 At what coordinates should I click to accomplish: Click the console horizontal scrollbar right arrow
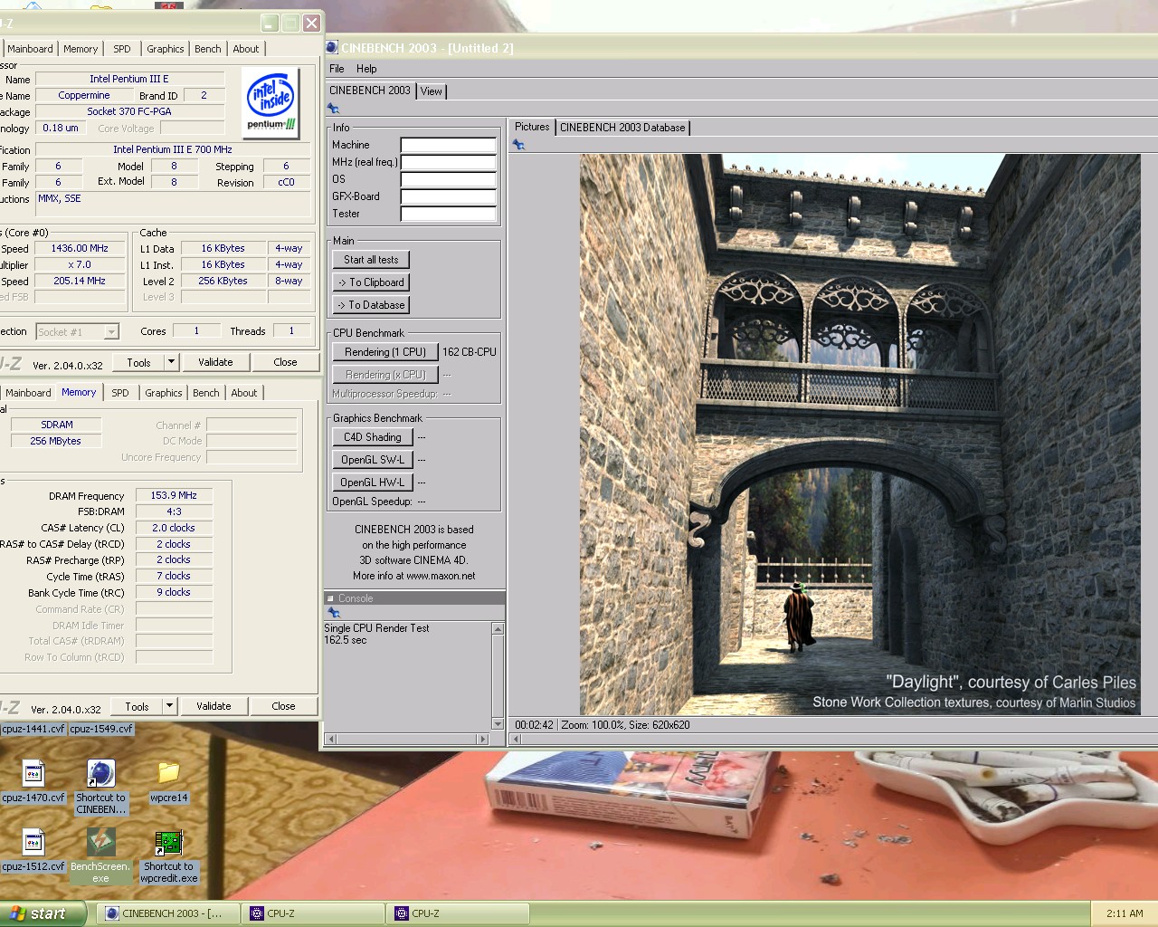coord(481,739)
